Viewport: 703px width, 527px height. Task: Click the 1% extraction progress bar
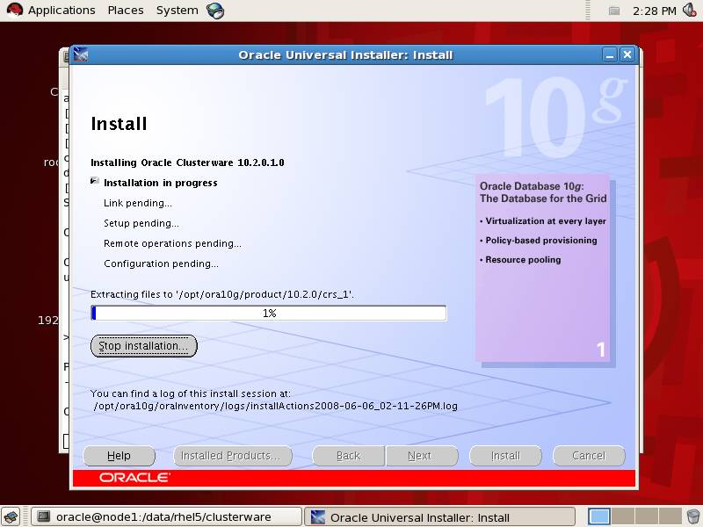coord(269,314)
